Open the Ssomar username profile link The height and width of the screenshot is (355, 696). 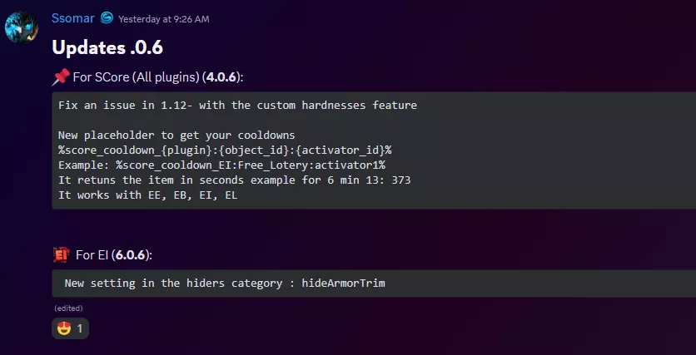[73, 17]
